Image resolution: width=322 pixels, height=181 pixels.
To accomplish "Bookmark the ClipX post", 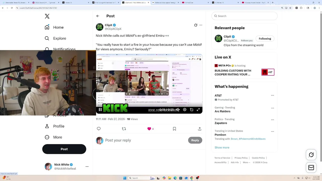I will (x=174, y=129).
